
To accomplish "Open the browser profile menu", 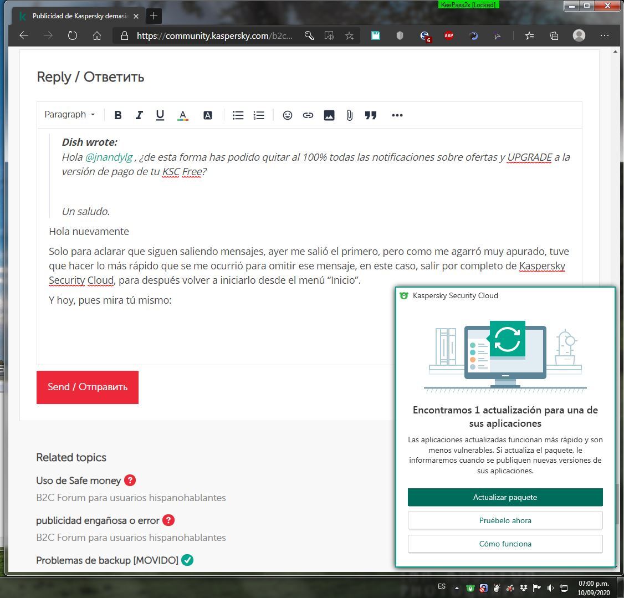I will (579, 36).
